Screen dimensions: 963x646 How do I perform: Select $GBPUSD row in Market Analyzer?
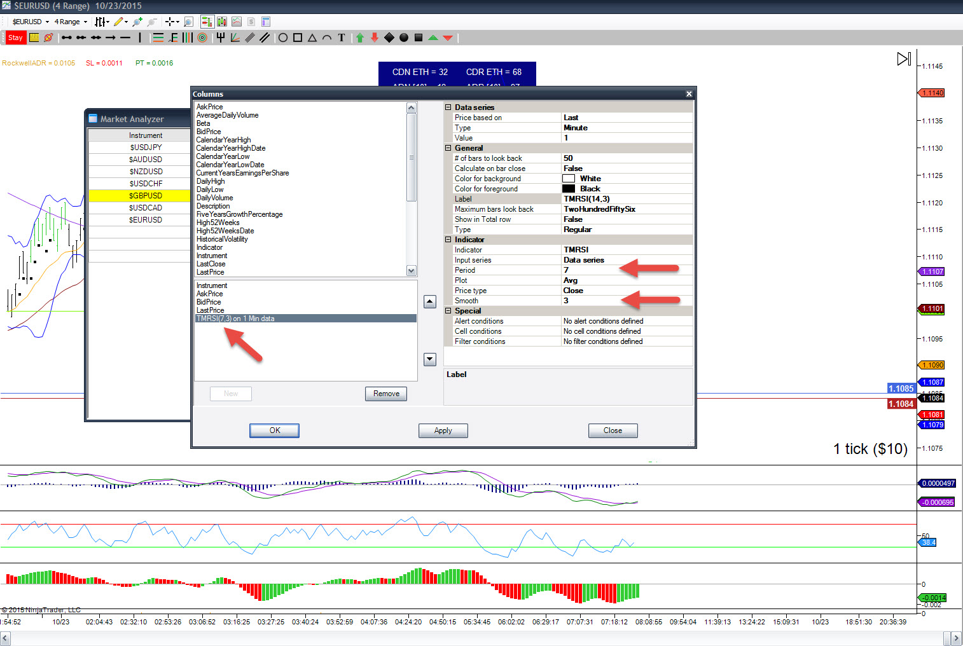click(x=139, y=196)
